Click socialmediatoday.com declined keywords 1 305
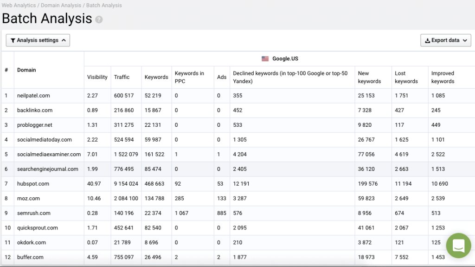The image size is (475, 267). point(240,140)
